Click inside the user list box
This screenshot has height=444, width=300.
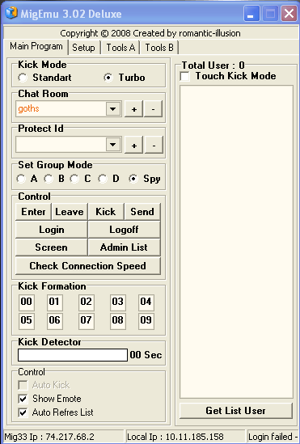(236, 242)
